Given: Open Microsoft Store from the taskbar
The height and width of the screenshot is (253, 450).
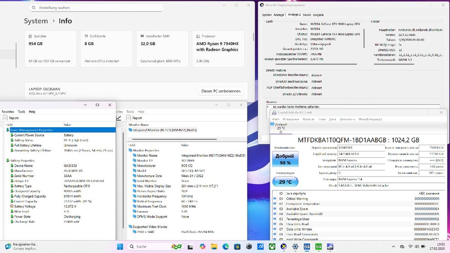Looking at the screenshot, I should tap(237, 246).
